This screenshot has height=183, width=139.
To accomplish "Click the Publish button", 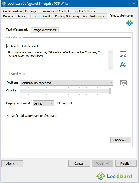I will (126, 164).
